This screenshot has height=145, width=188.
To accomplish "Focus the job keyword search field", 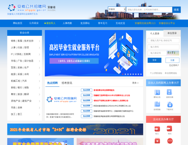I will 149,10.
